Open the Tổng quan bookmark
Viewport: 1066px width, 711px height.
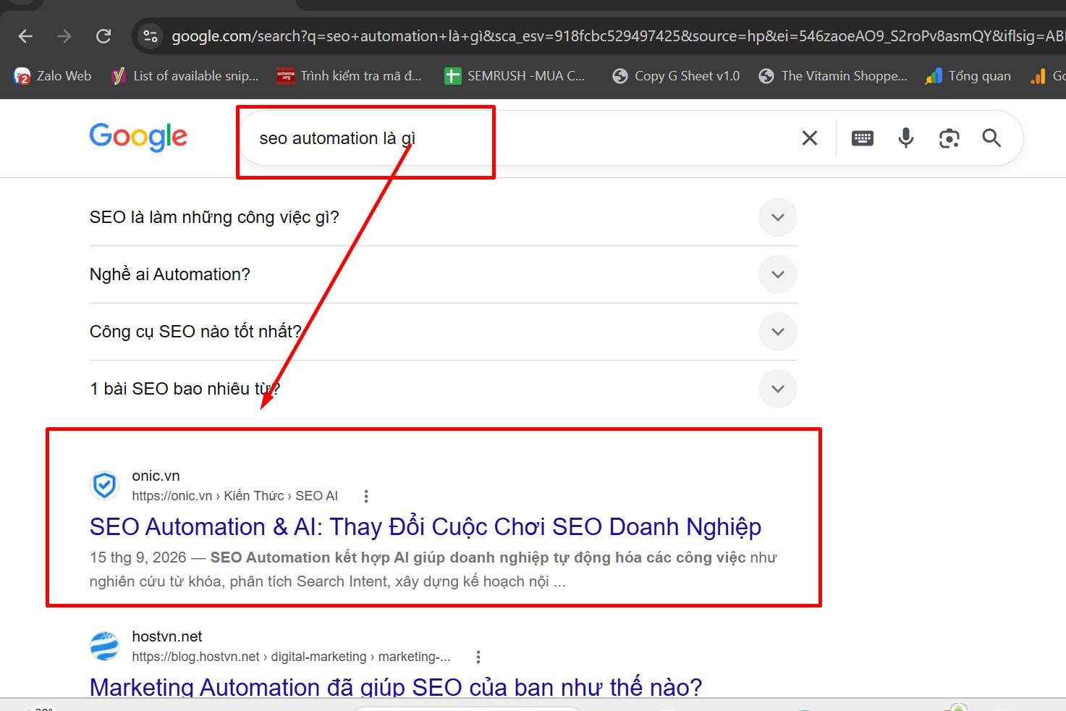968,76
